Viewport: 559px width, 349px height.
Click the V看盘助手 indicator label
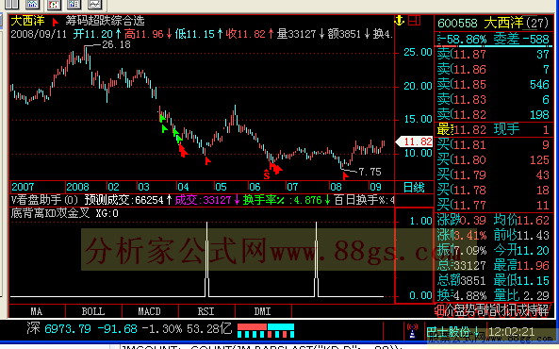44,200
